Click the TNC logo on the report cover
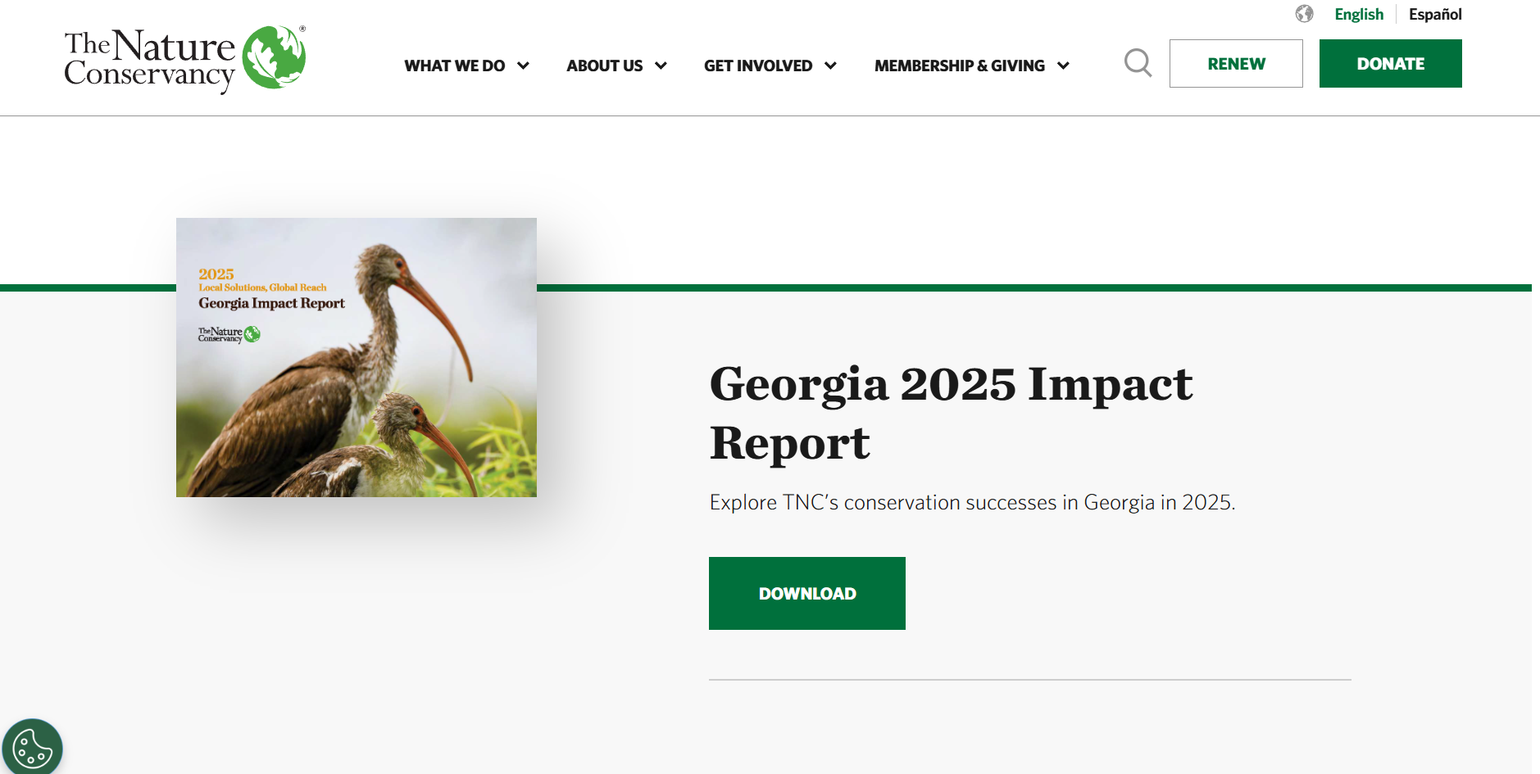The image size is (1540, 774). (x=228, y=335)
